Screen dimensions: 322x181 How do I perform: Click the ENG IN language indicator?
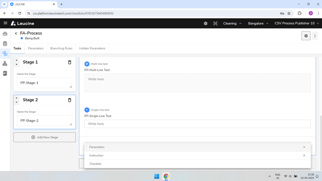pos(278,176)
